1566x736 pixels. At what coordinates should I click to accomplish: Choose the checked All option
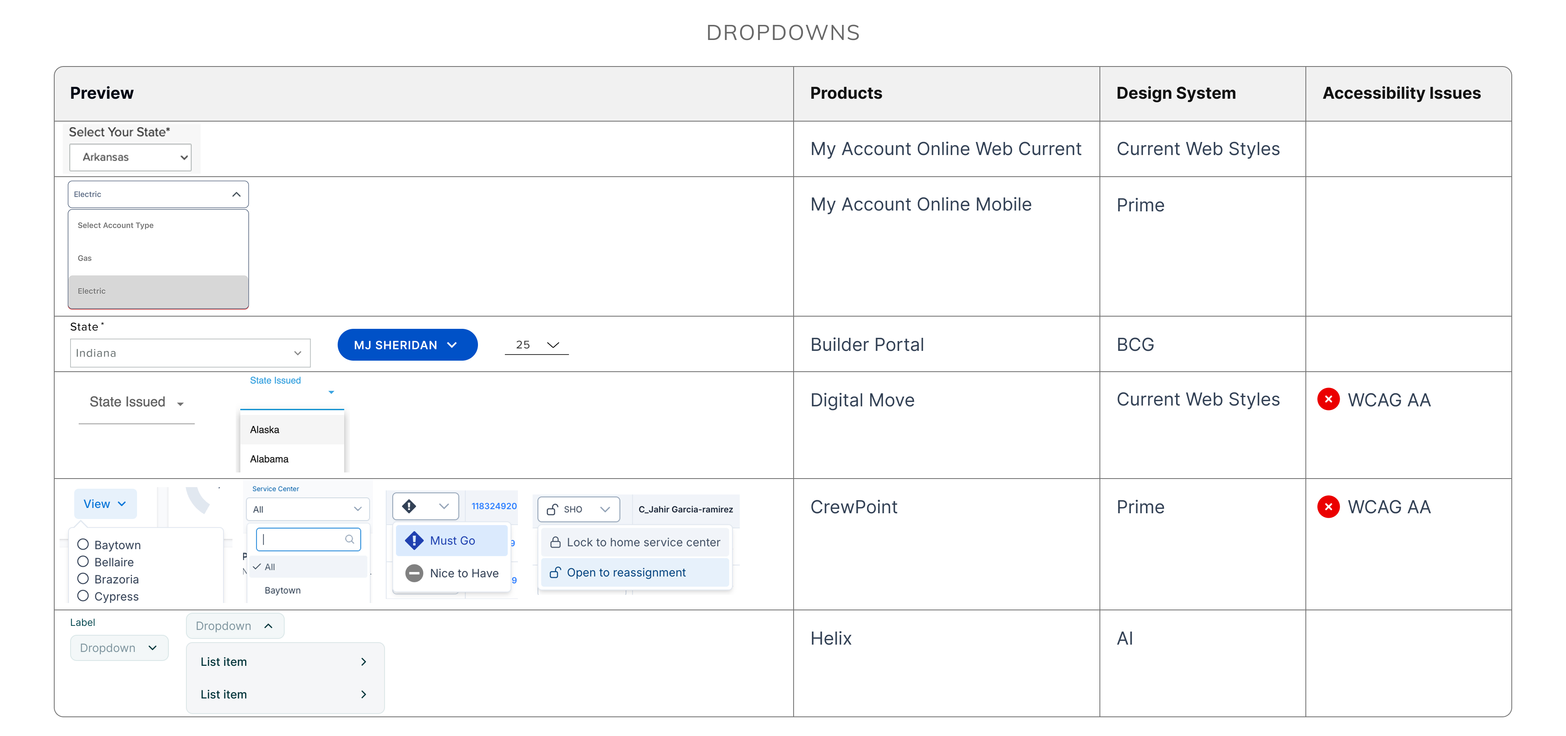(308, 567)
